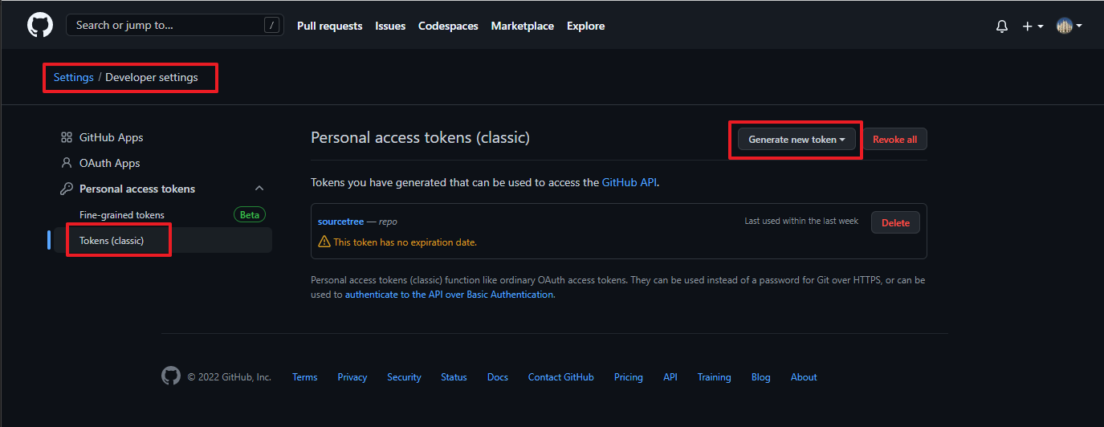Click the no-expiration warning triangle icon
This screenshot has width=1104, height=427.
pos(324,242)
